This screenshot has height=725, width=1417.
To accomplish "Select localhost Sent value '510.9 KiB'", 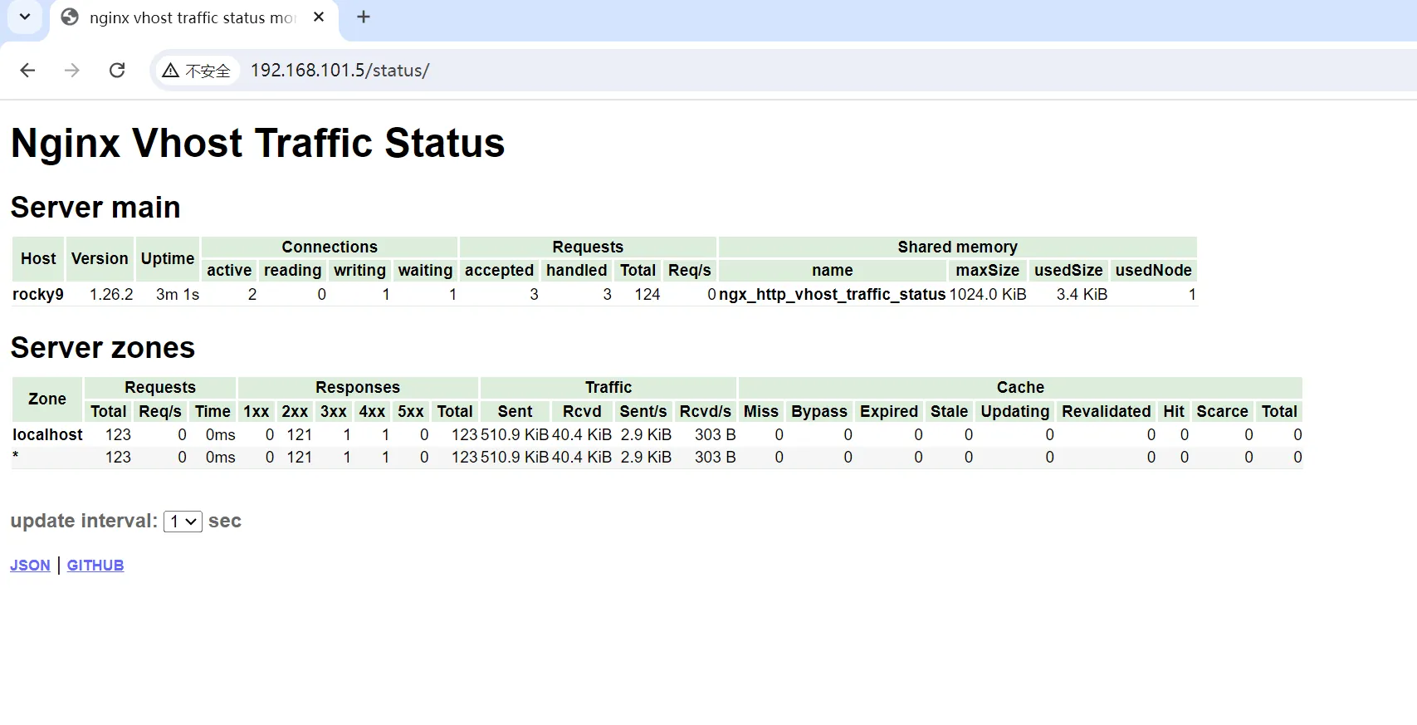I will tap(515, 435).
